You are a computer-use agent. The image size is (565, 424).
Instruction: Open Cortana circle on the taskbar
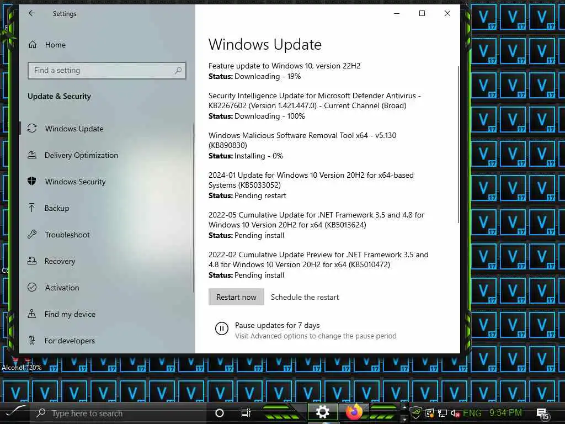pyautogui.click(x=219, y=413)
